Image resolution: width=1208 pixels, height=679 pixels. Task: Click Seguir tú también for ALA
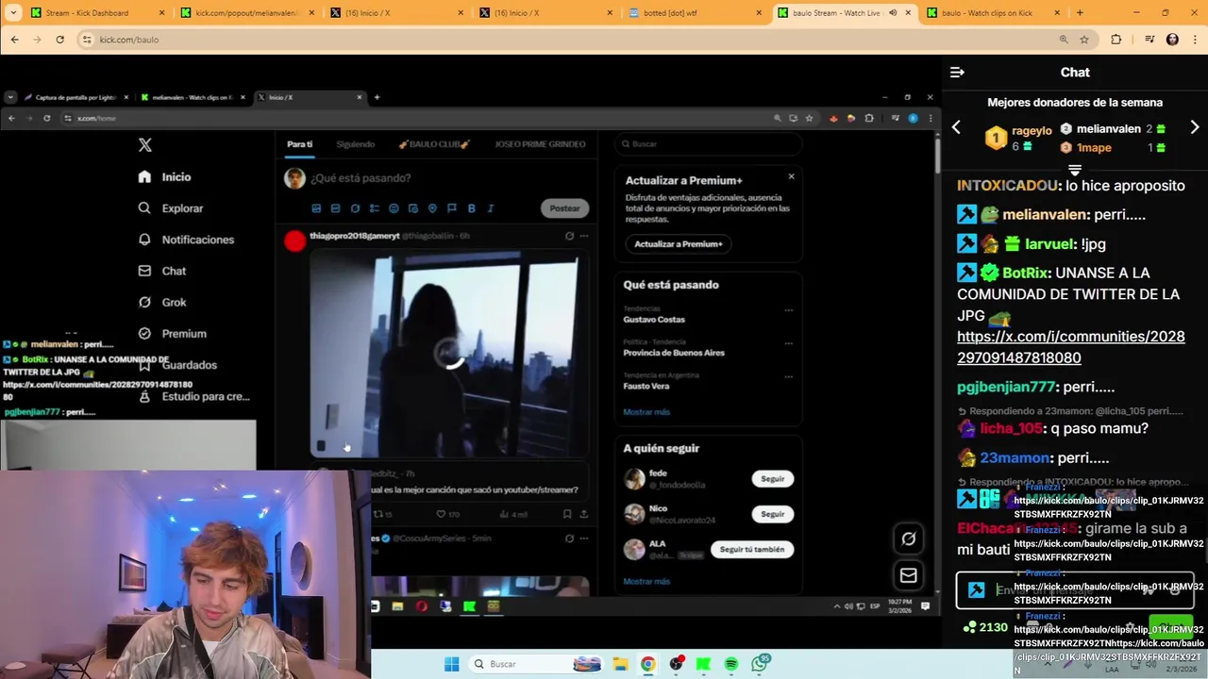pos(752,549)
